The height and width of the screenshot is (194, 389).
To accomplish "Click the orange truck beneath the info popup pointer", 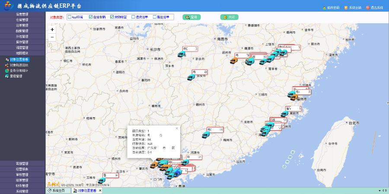I will click(x=154, y=165).
